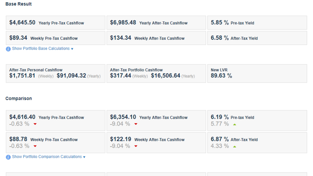Select the $6,985.48 Yearly After-Tax Cashflow card
This screenshot has height=176, width=313.
point(156,23)
